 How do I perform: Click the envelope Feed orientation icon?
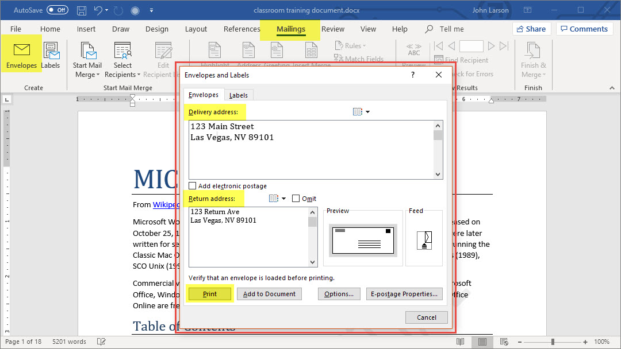pyautogui.click(x=424, y=239)
